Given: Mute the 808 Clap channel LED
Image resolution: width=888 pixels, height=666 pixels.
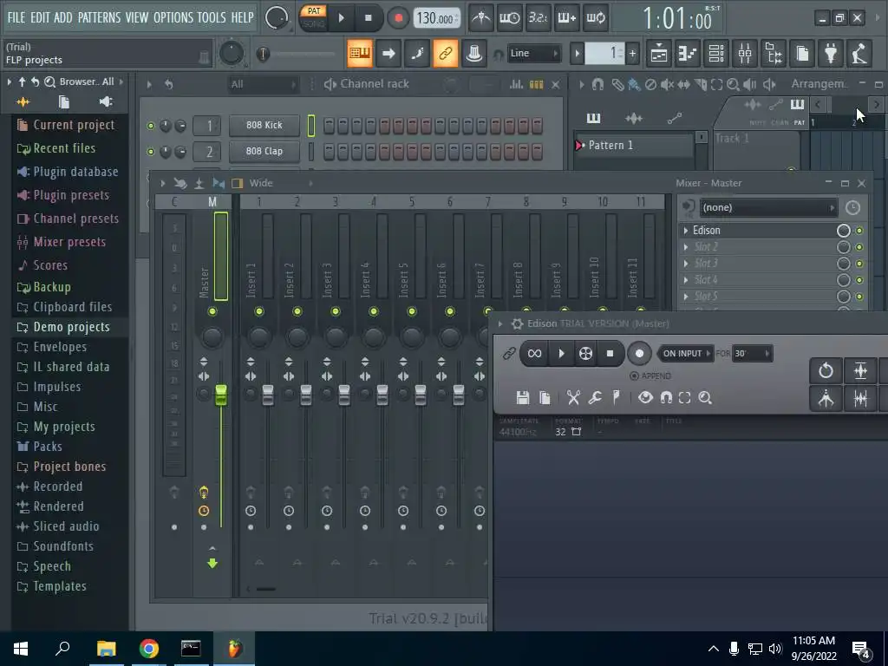Looking at the screenshot, I should [151, 152].
